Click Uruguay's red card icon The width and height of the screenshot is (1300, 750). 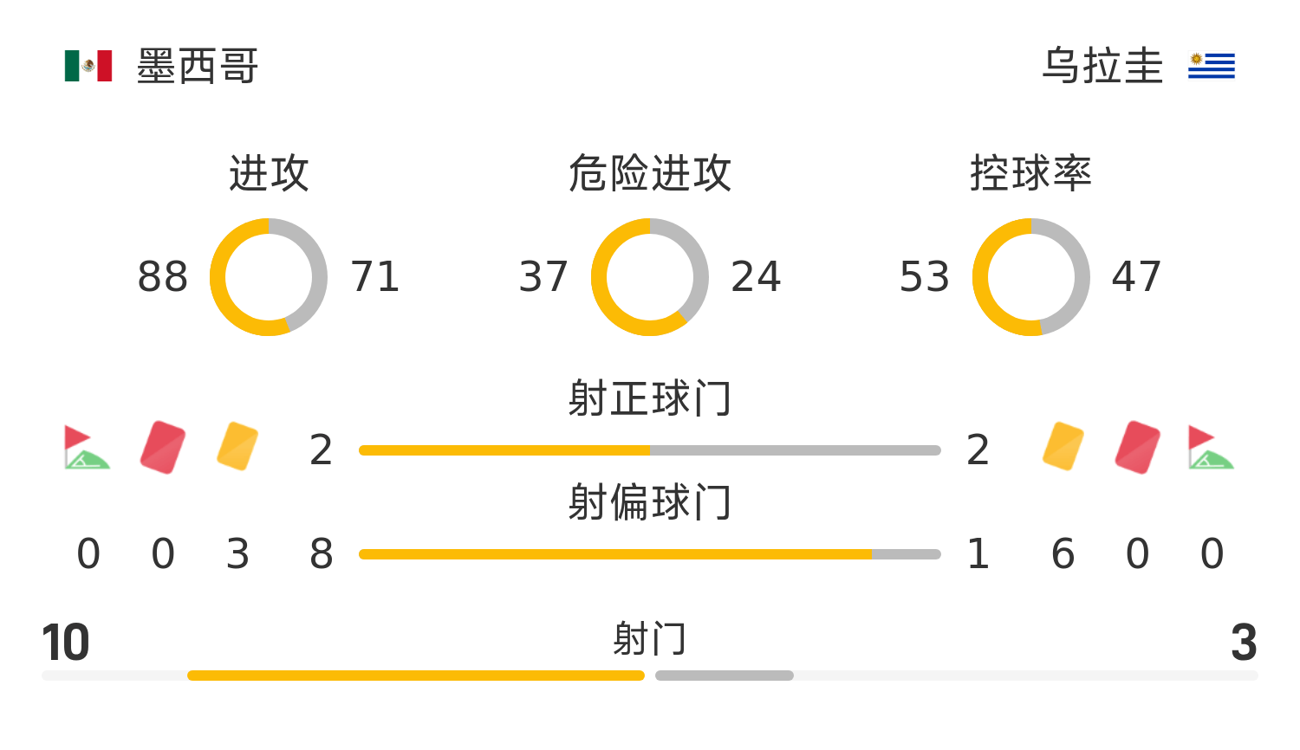1138,447
